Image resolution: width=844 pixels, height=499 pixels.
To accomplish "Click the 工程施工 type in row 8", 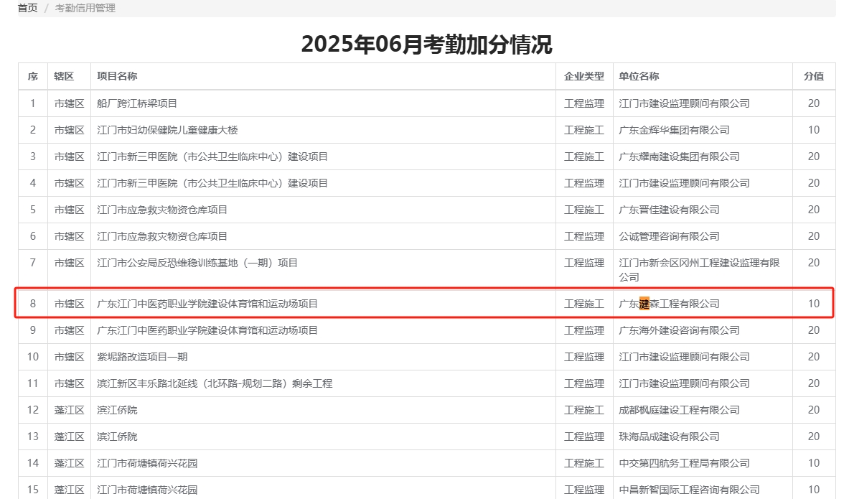I will point(584,304).
